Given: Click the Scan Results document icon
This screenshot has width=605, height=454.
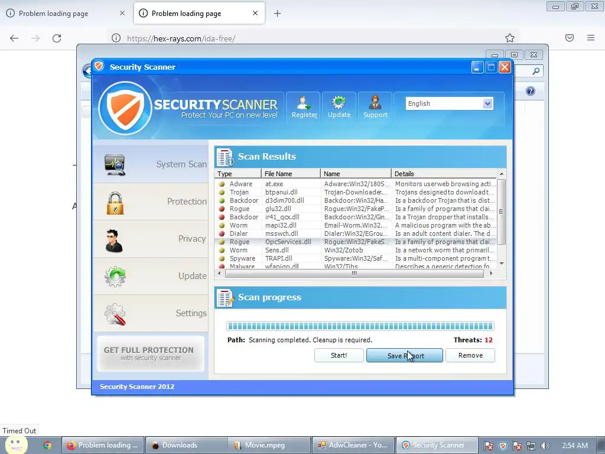Looking at the screenshot, I should pyautogui.click(x=225, y=157).
